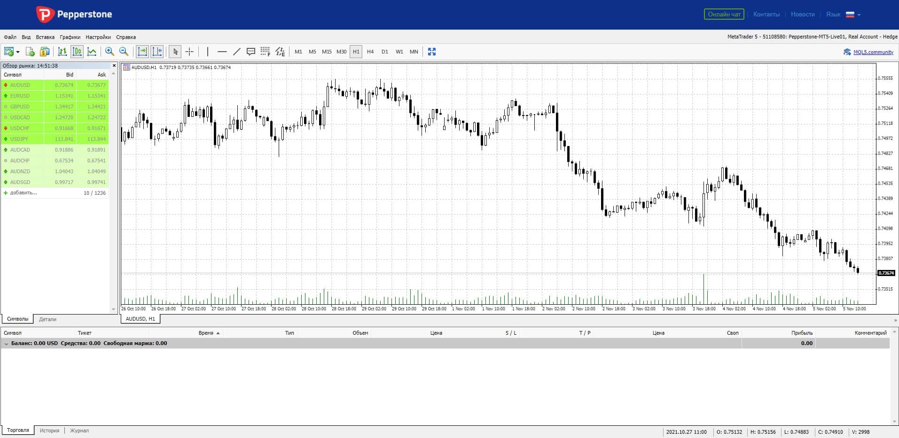Close the Обзор рынка panel
The height and width of the screenshot is (438, 899).
pos(114,66)
